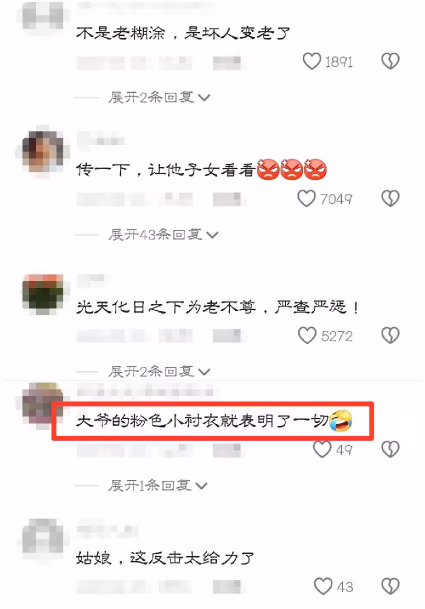This screenshot has height=609, width=425.
Task: Like the comment with 49 likes
Action: tap(322, 449)
